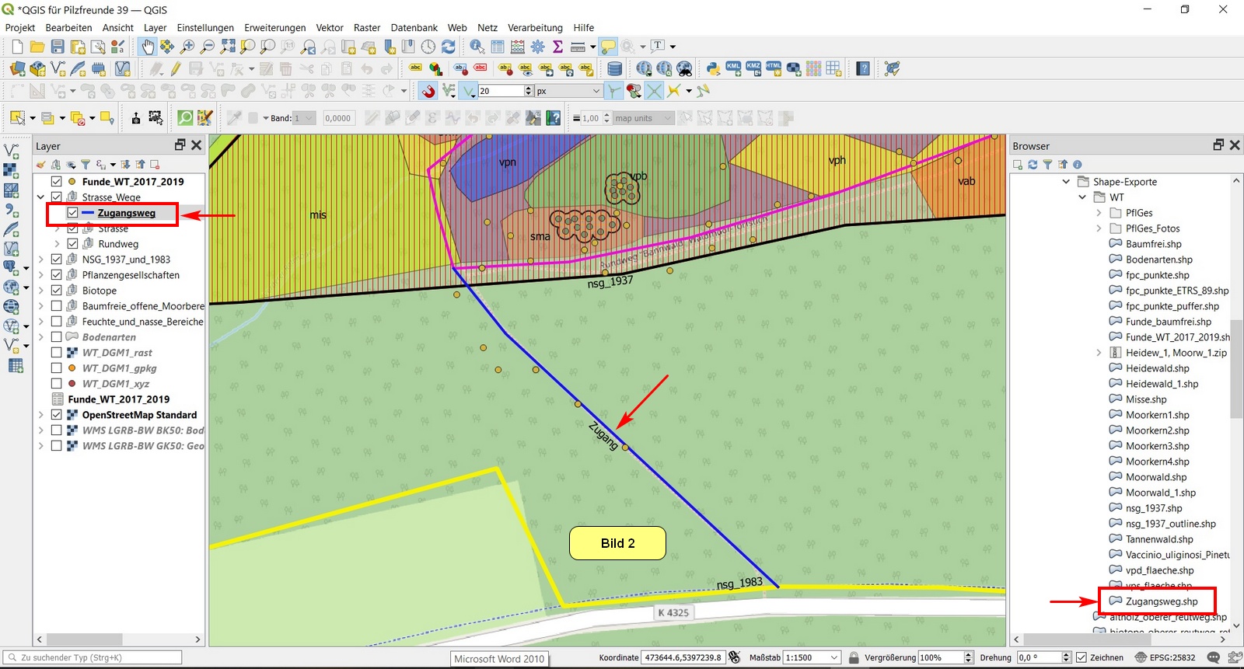This screenshot has height=669, width=1244.
Task: Click the Refresh map icon
Action: pyautogui.click(x=449, y=47)
